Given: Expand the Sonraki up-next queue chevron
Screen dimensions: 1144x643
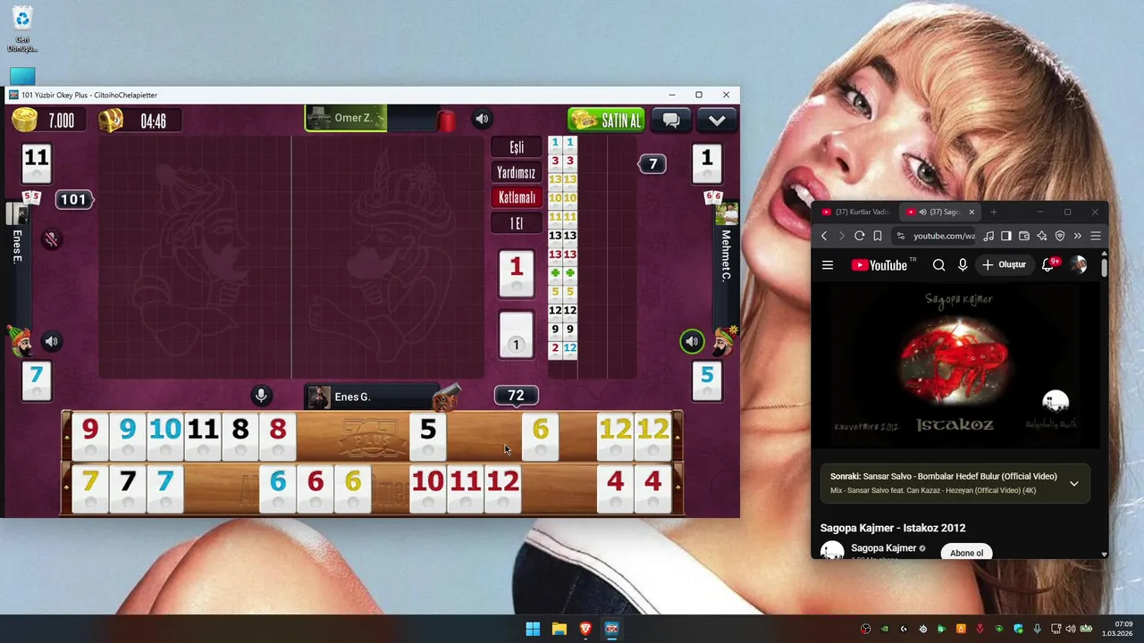Looking at the screenshot, I should [x=1074, y=483].
